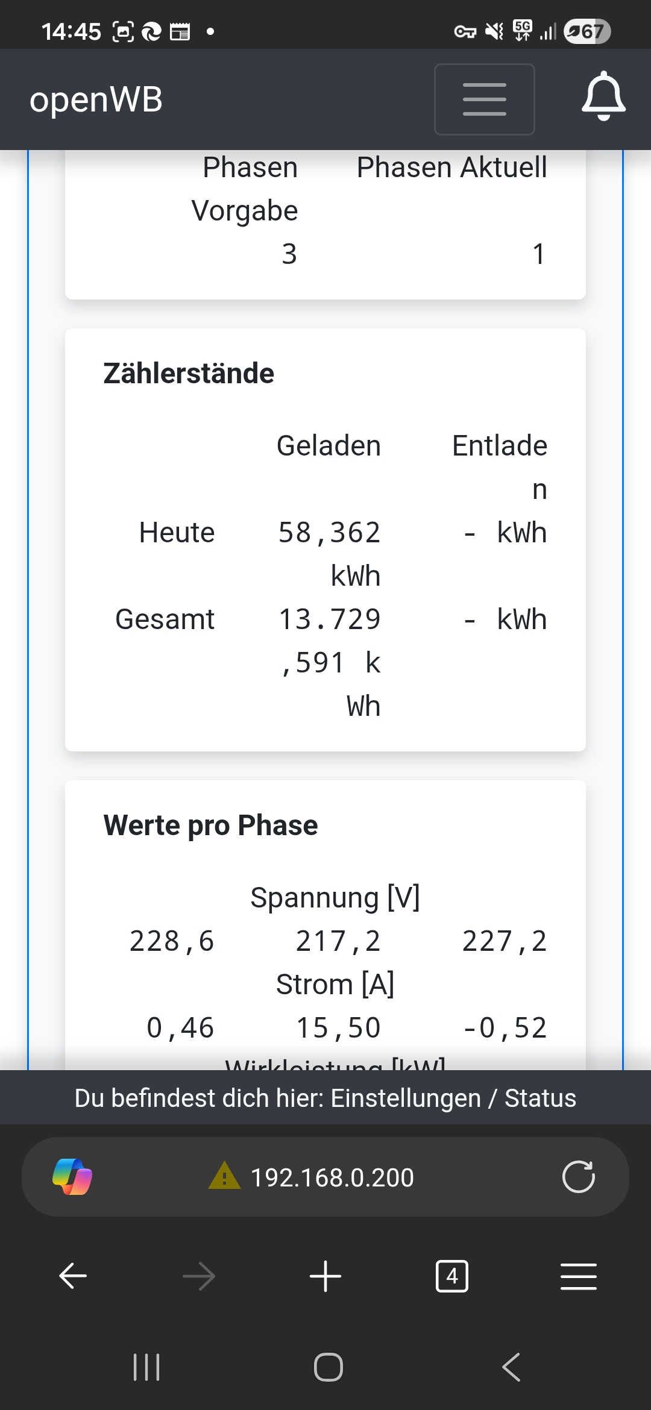Open the notification bell
The width and height of the screenshot is (651, 1410).
coord(603,96)
